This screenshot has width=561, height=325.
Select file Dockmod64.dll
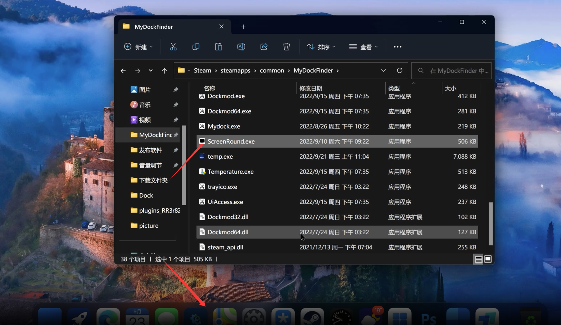pyautogui.click(x=337, y=232)
